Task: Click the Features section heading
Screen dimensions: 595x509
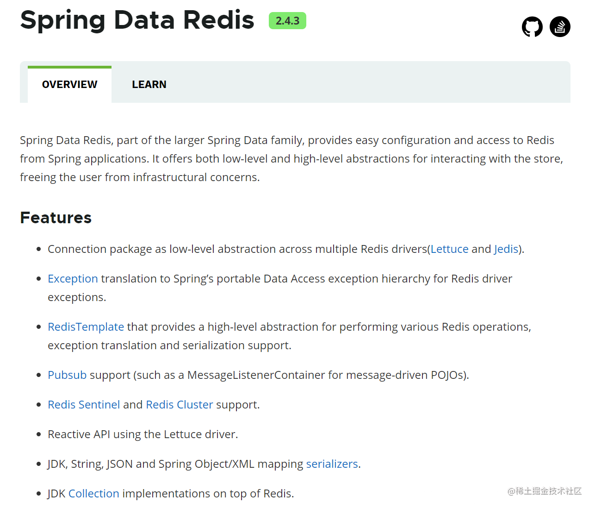Action: pos(56,218)
